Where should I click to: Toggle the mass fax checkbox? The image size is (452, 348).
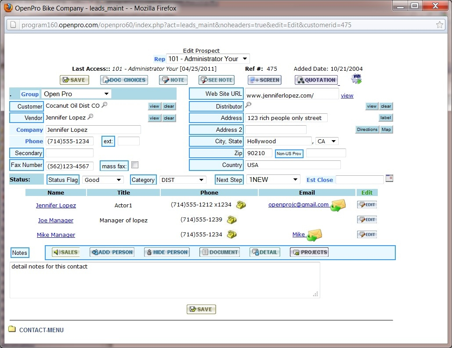click(x=135, y=165)
